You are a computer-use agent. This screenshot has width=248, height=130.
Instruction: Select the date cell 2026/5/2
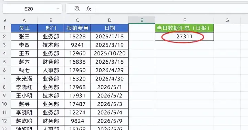(x=110, y=95)
